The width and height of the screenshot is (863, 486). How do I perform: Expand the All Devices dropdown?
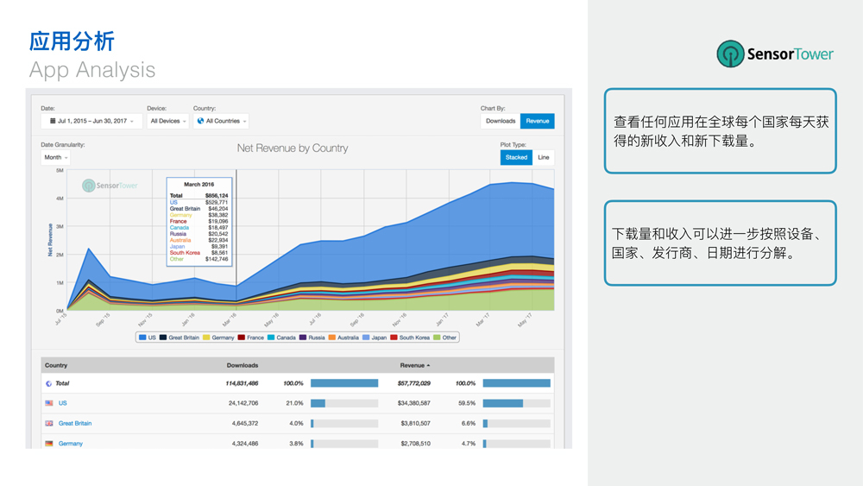(167, 122)
